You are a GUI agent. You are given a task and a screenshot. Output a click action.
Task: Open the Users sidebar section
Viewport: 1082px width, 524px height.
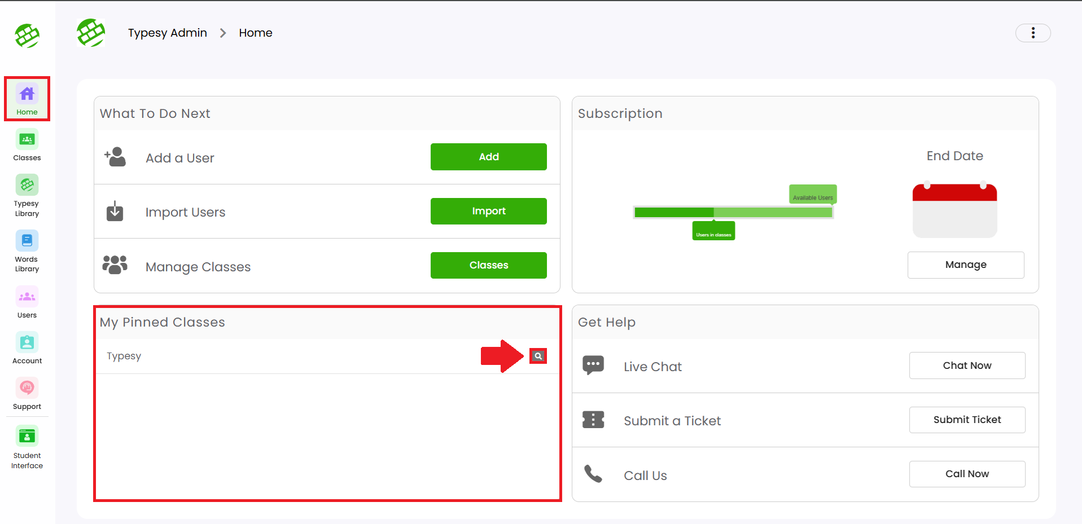click(27, 302)
